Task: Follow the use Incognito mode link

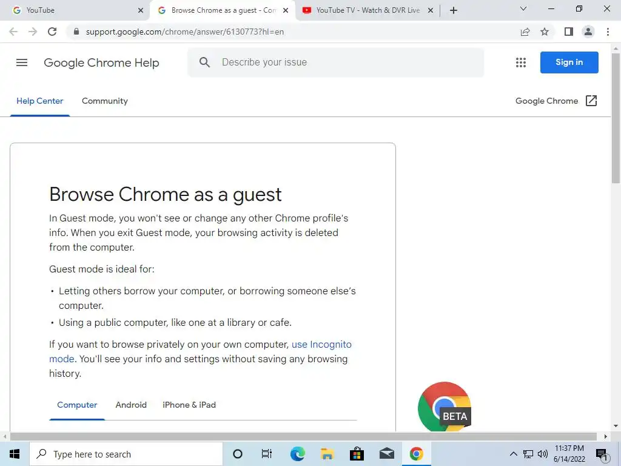Action: (321, 345)
